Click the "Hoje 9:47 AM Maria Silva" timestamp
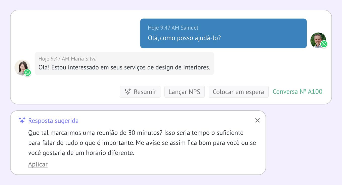The height and width of the screenshot is (185, 342). pos(67,59)
